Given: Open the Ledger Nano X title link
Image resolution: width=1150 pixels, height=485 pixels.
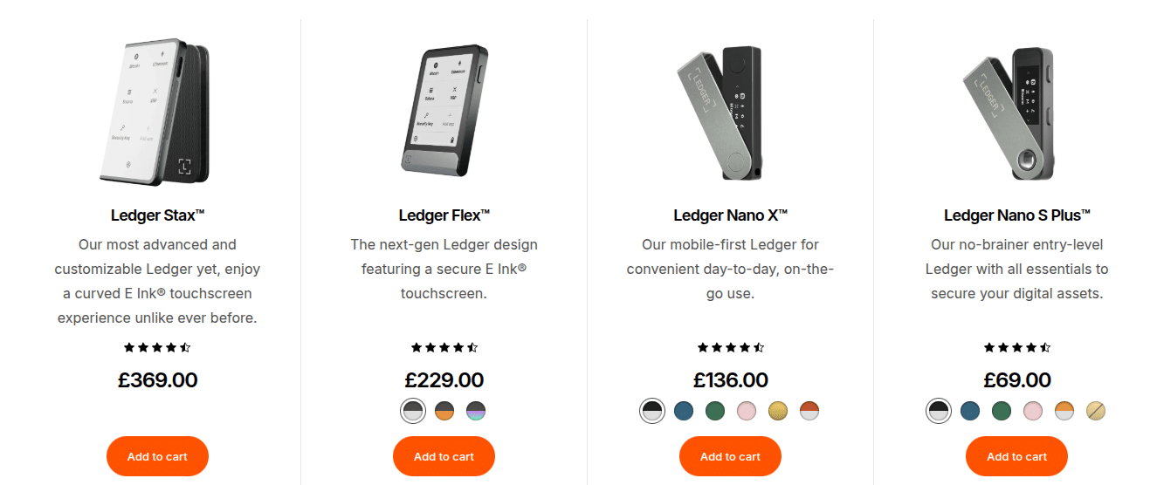Looking at the screenshot, I should (730, 215).
